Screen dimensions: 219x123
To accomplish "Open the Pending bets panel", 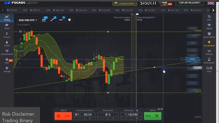I will click(209, 61).
